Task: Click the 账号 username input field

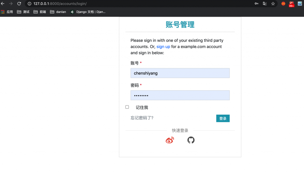Action: [x=180, y=73]
